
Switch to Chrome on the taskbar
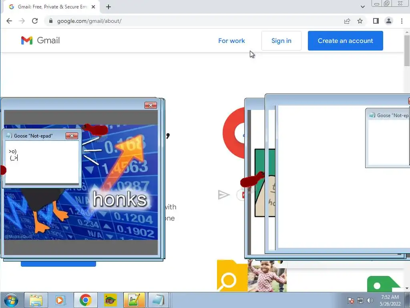tap(86, 300)
